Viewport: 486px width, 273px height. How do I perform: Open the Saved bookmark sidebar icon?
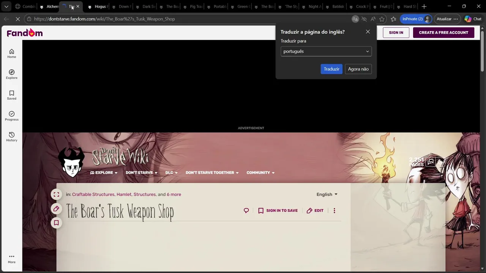pyautogui.click(x=11, y=95)
